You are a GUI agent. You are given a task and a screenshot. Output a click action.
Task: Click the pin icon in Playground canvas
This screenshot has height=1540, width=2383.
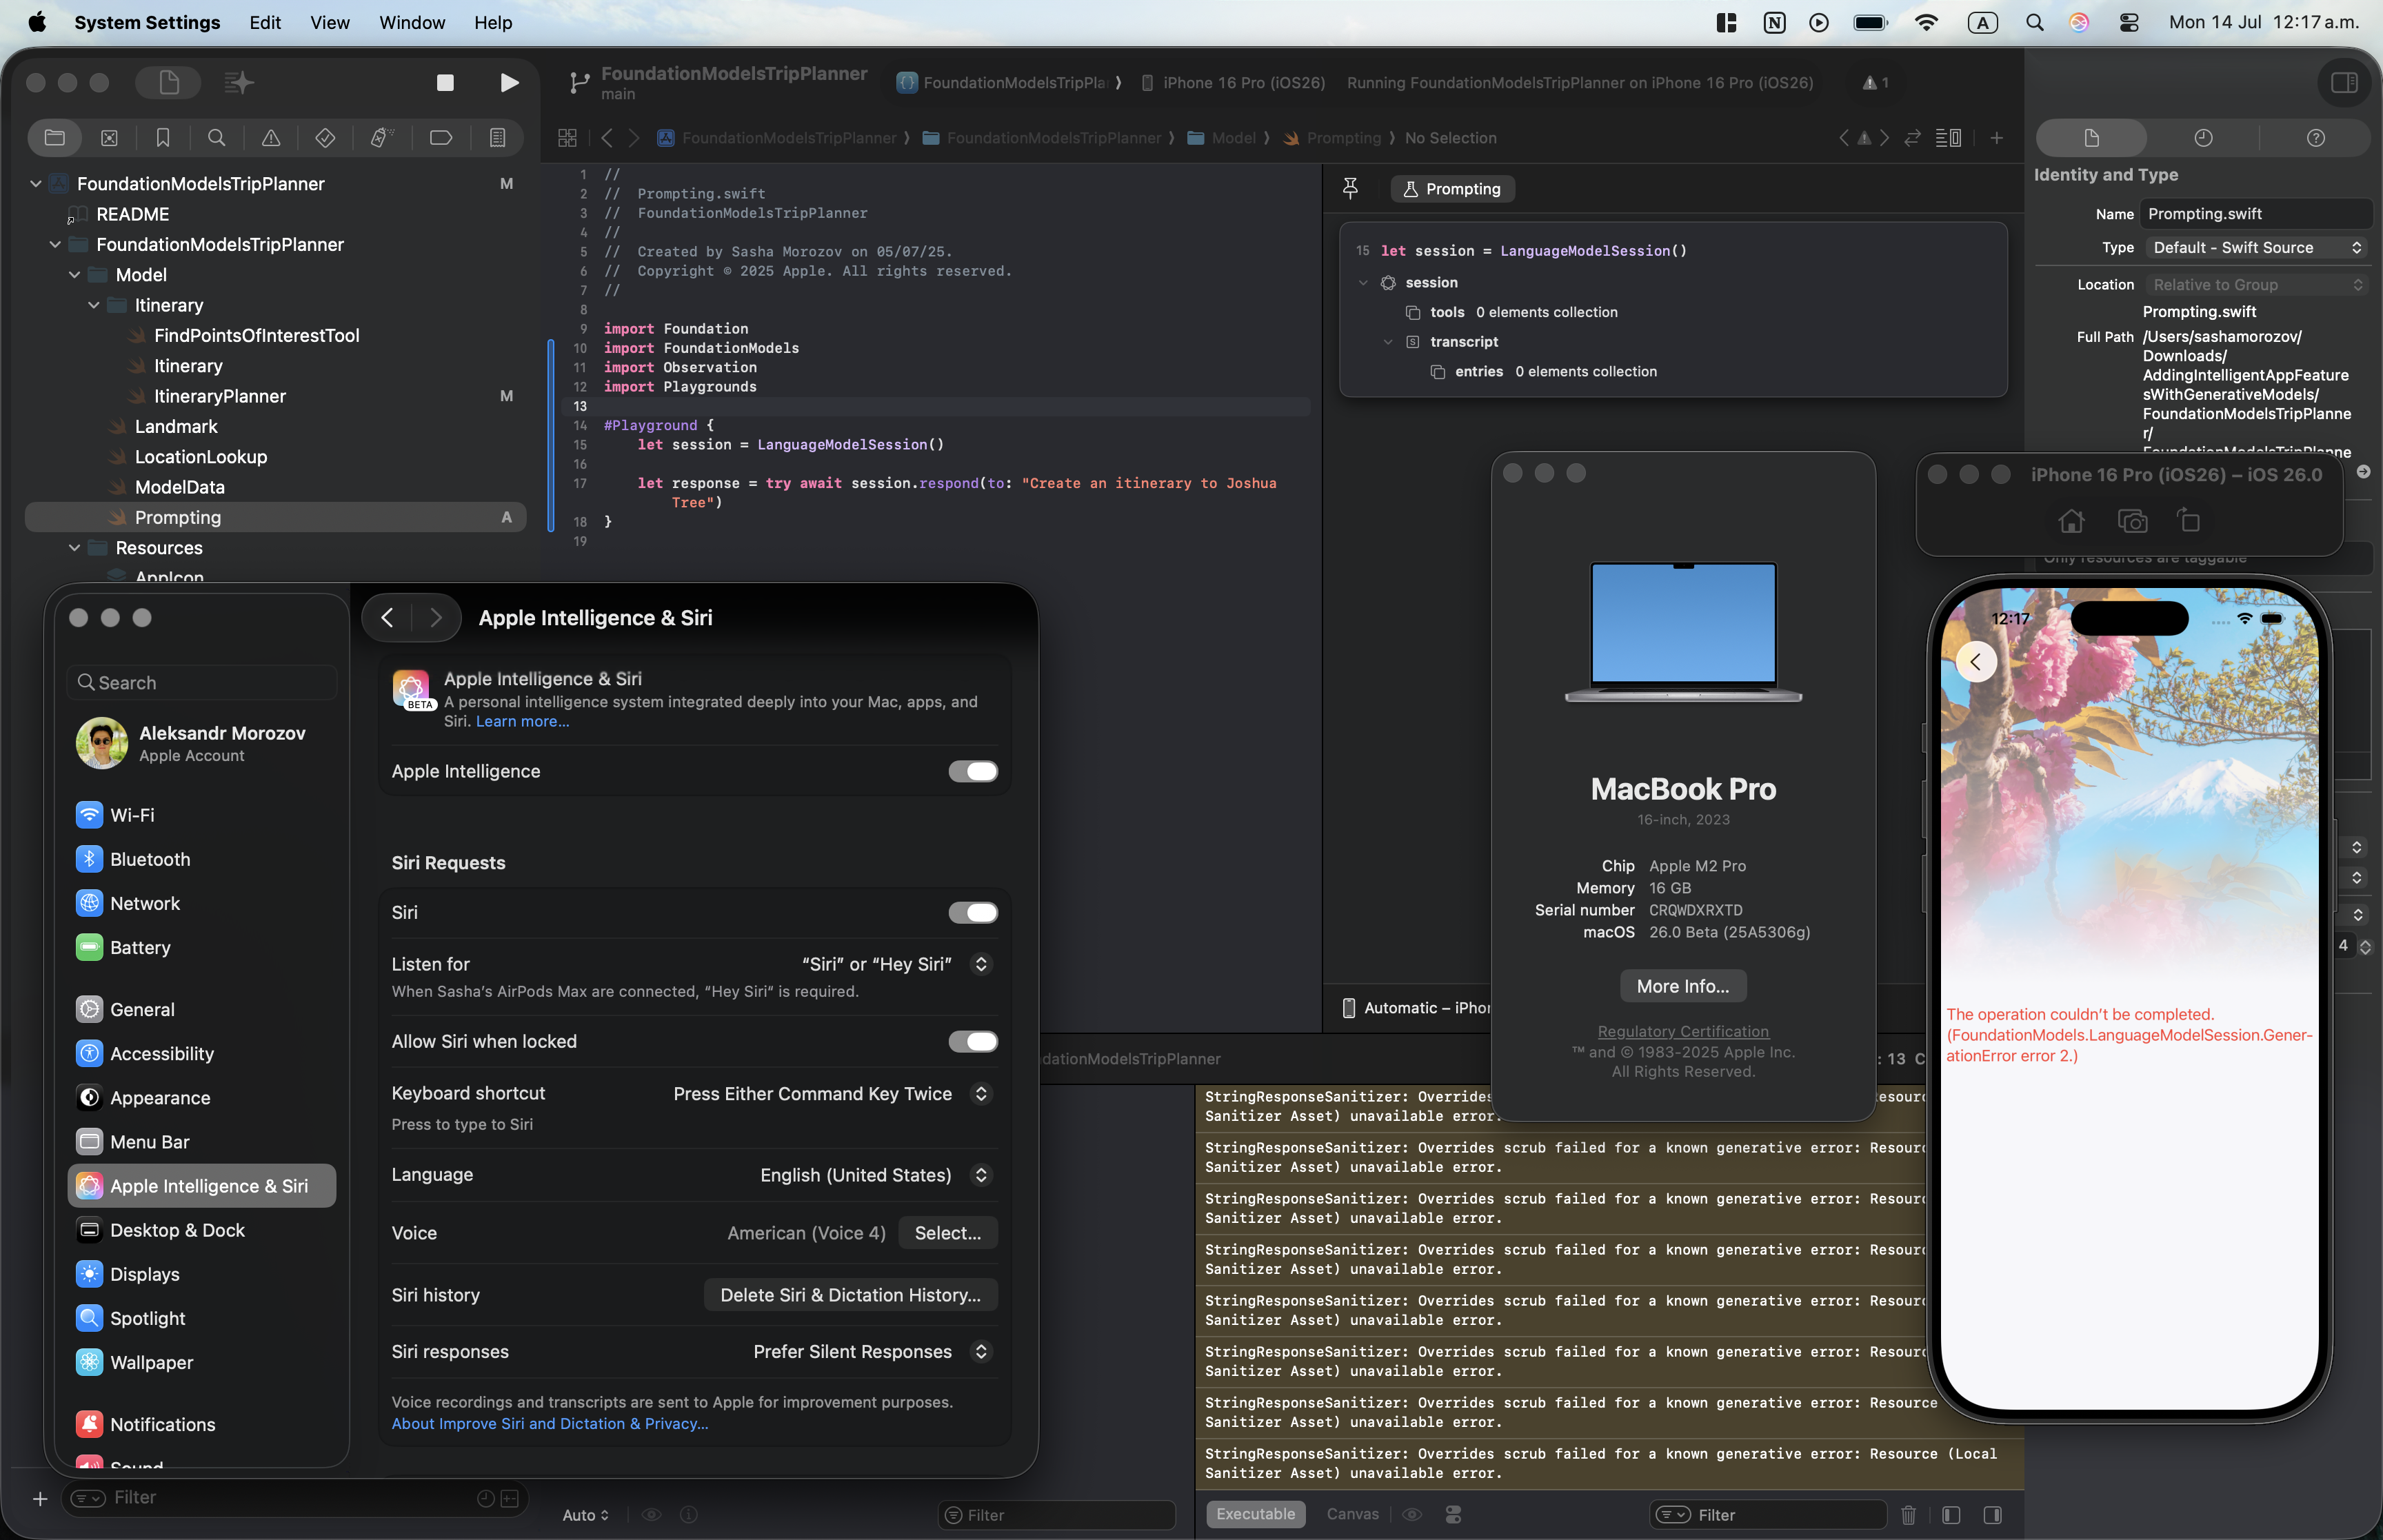point(1350,188)
